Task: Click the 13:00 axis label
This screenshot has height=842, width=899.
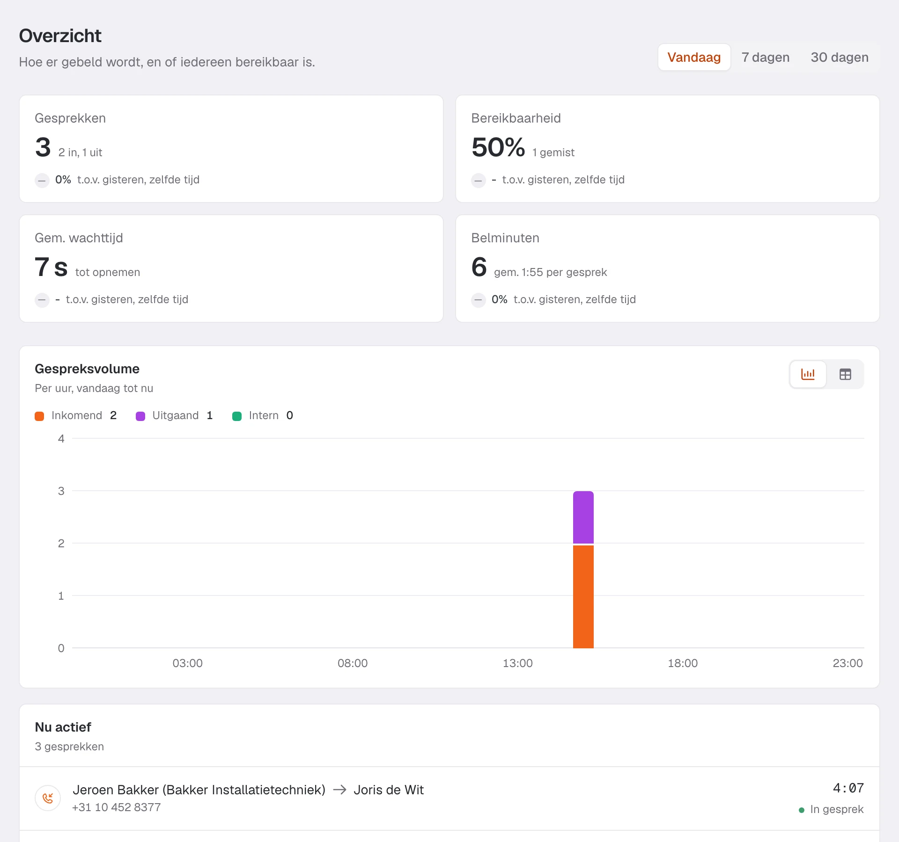Action: [x=518, y=663]
